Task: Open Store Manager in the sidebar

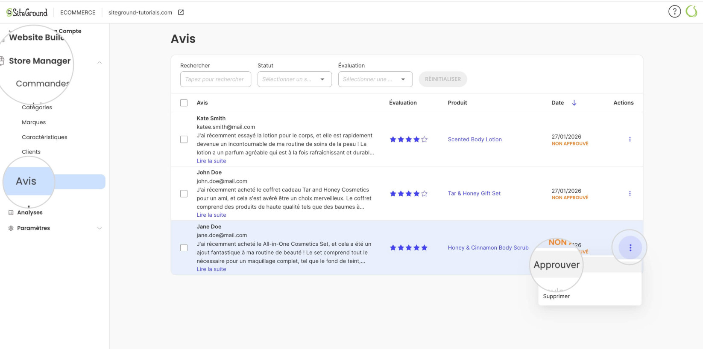Action: point(40,61)
